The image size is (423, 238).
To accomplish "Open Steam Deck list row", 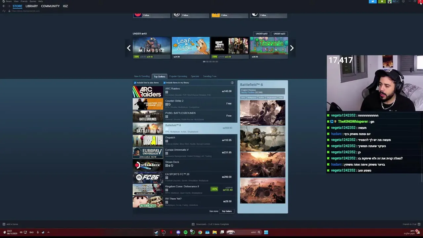I will coord(183,165).
